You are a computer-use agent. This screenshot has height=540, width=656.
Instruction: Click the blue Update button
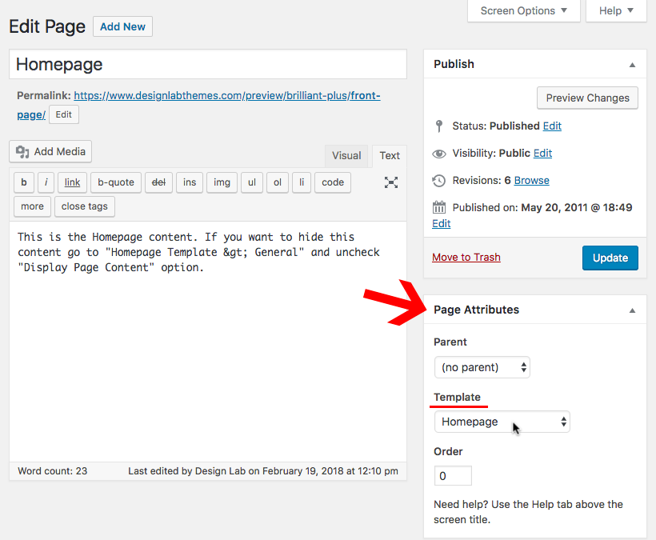[610, 258]
